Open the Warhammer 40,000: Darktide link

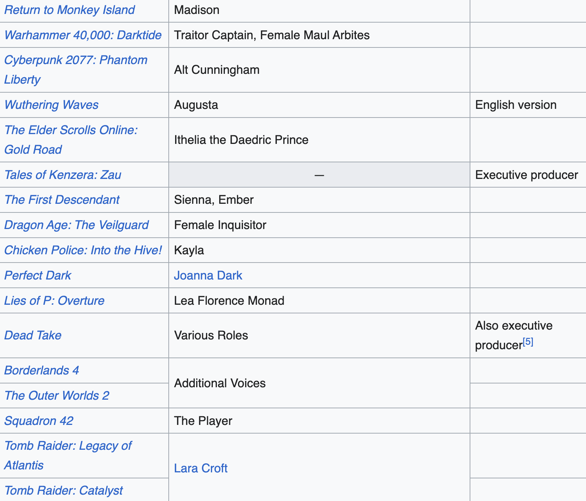83,35
